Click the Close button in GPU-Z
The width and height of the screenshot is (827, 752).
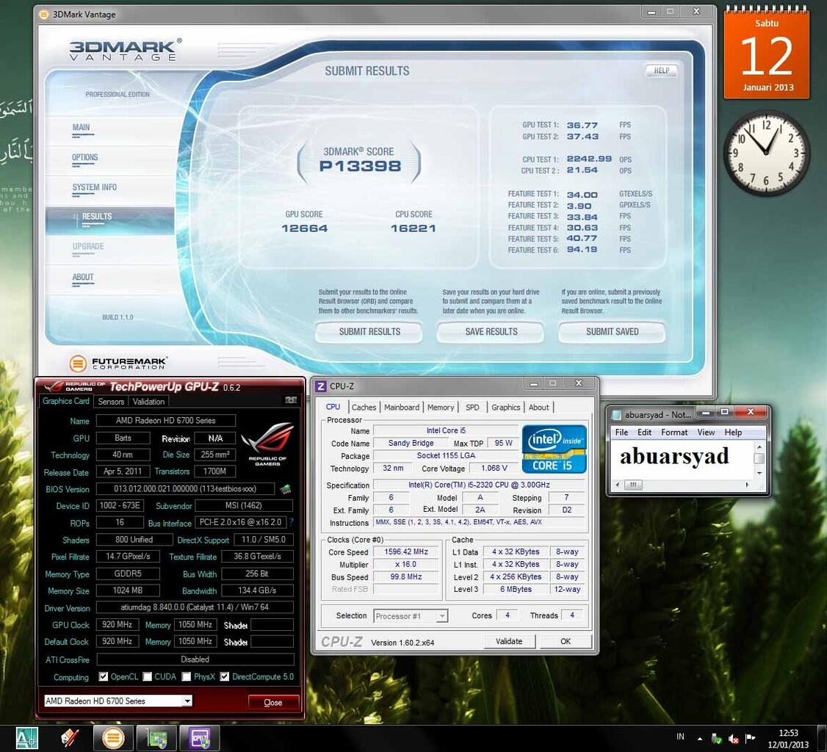[273, 702]
